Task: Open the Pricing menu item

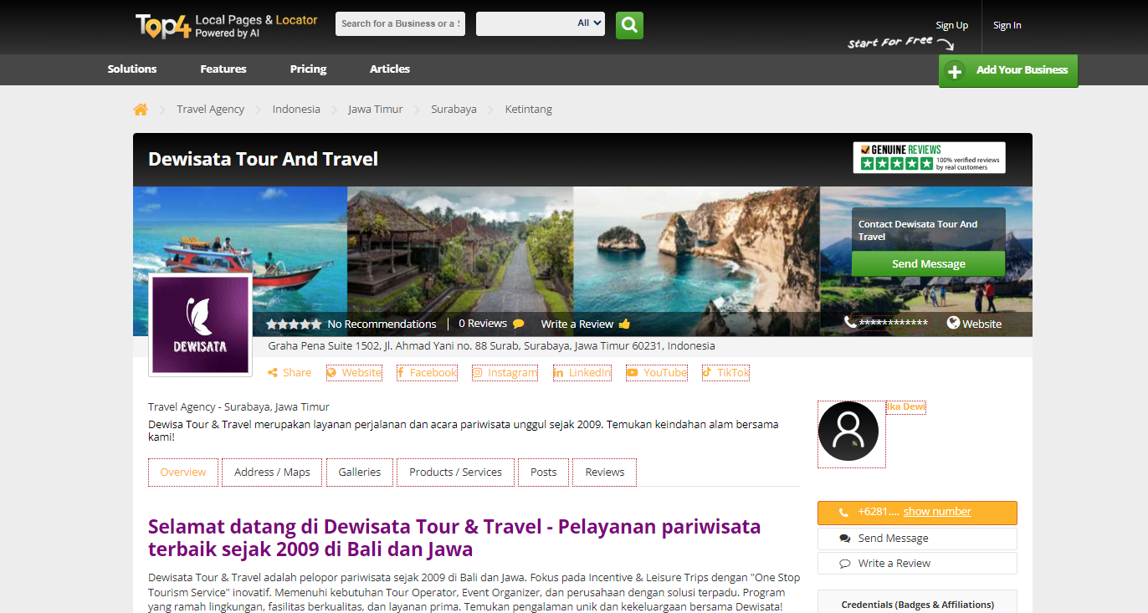Action: tap(308, 69)
